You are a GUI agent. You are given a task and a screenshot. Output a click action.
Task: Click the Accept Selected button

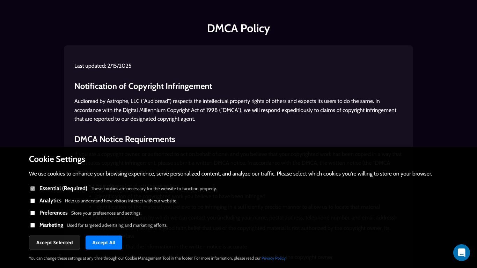point(54,243)
